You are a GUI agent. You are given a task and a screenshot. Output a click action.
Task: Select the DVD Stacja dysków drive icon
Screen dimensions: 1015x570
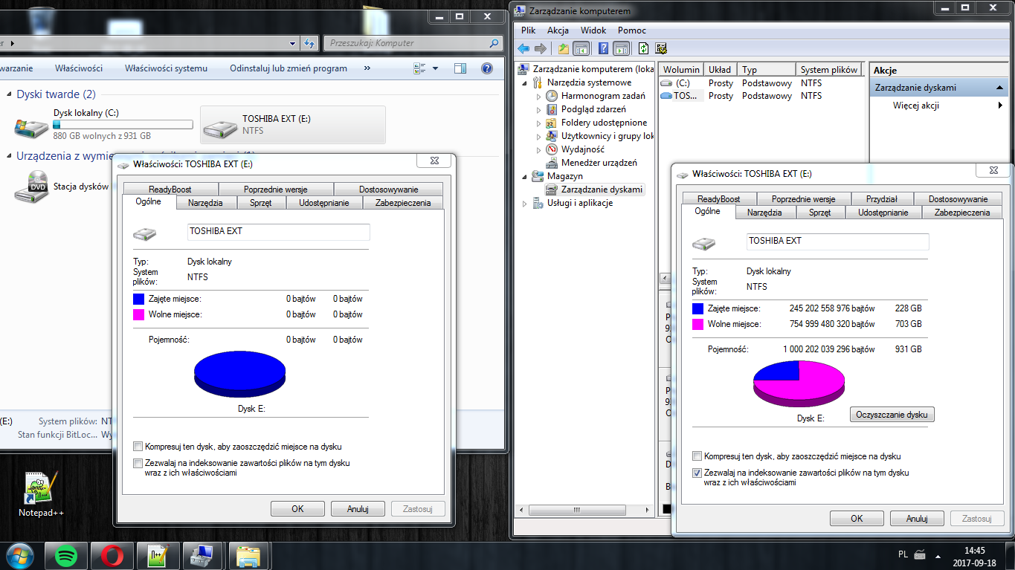31,187
